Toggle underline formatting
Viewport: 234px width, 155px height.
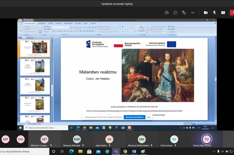pos(59,31)
